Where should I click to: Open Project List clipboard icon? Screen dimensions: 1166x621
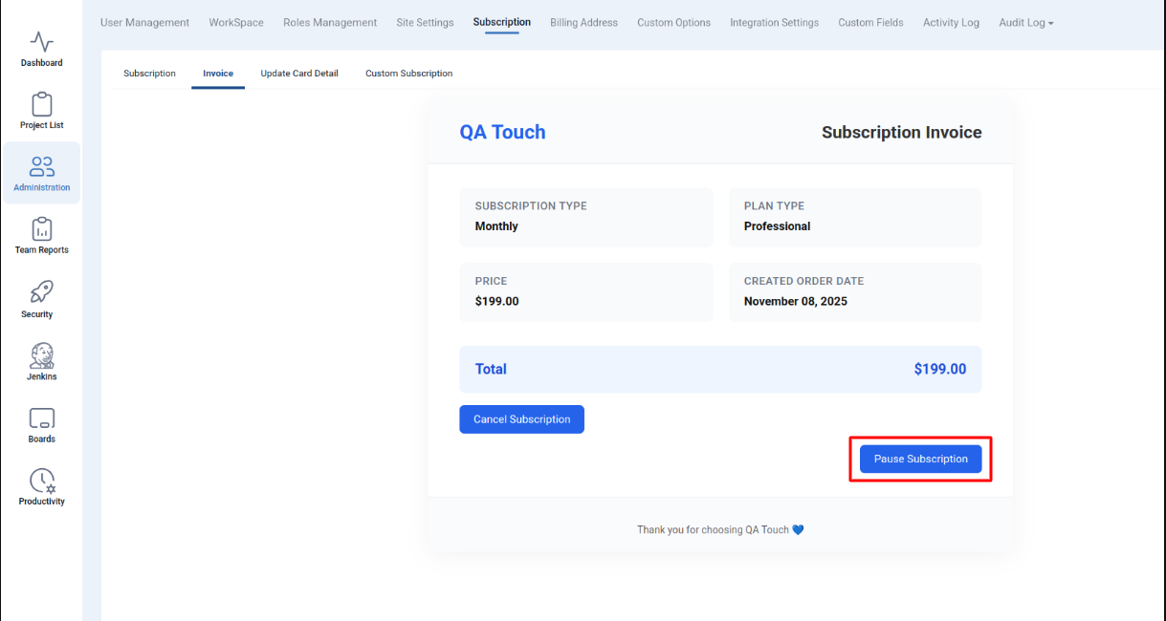click(42, 104)
